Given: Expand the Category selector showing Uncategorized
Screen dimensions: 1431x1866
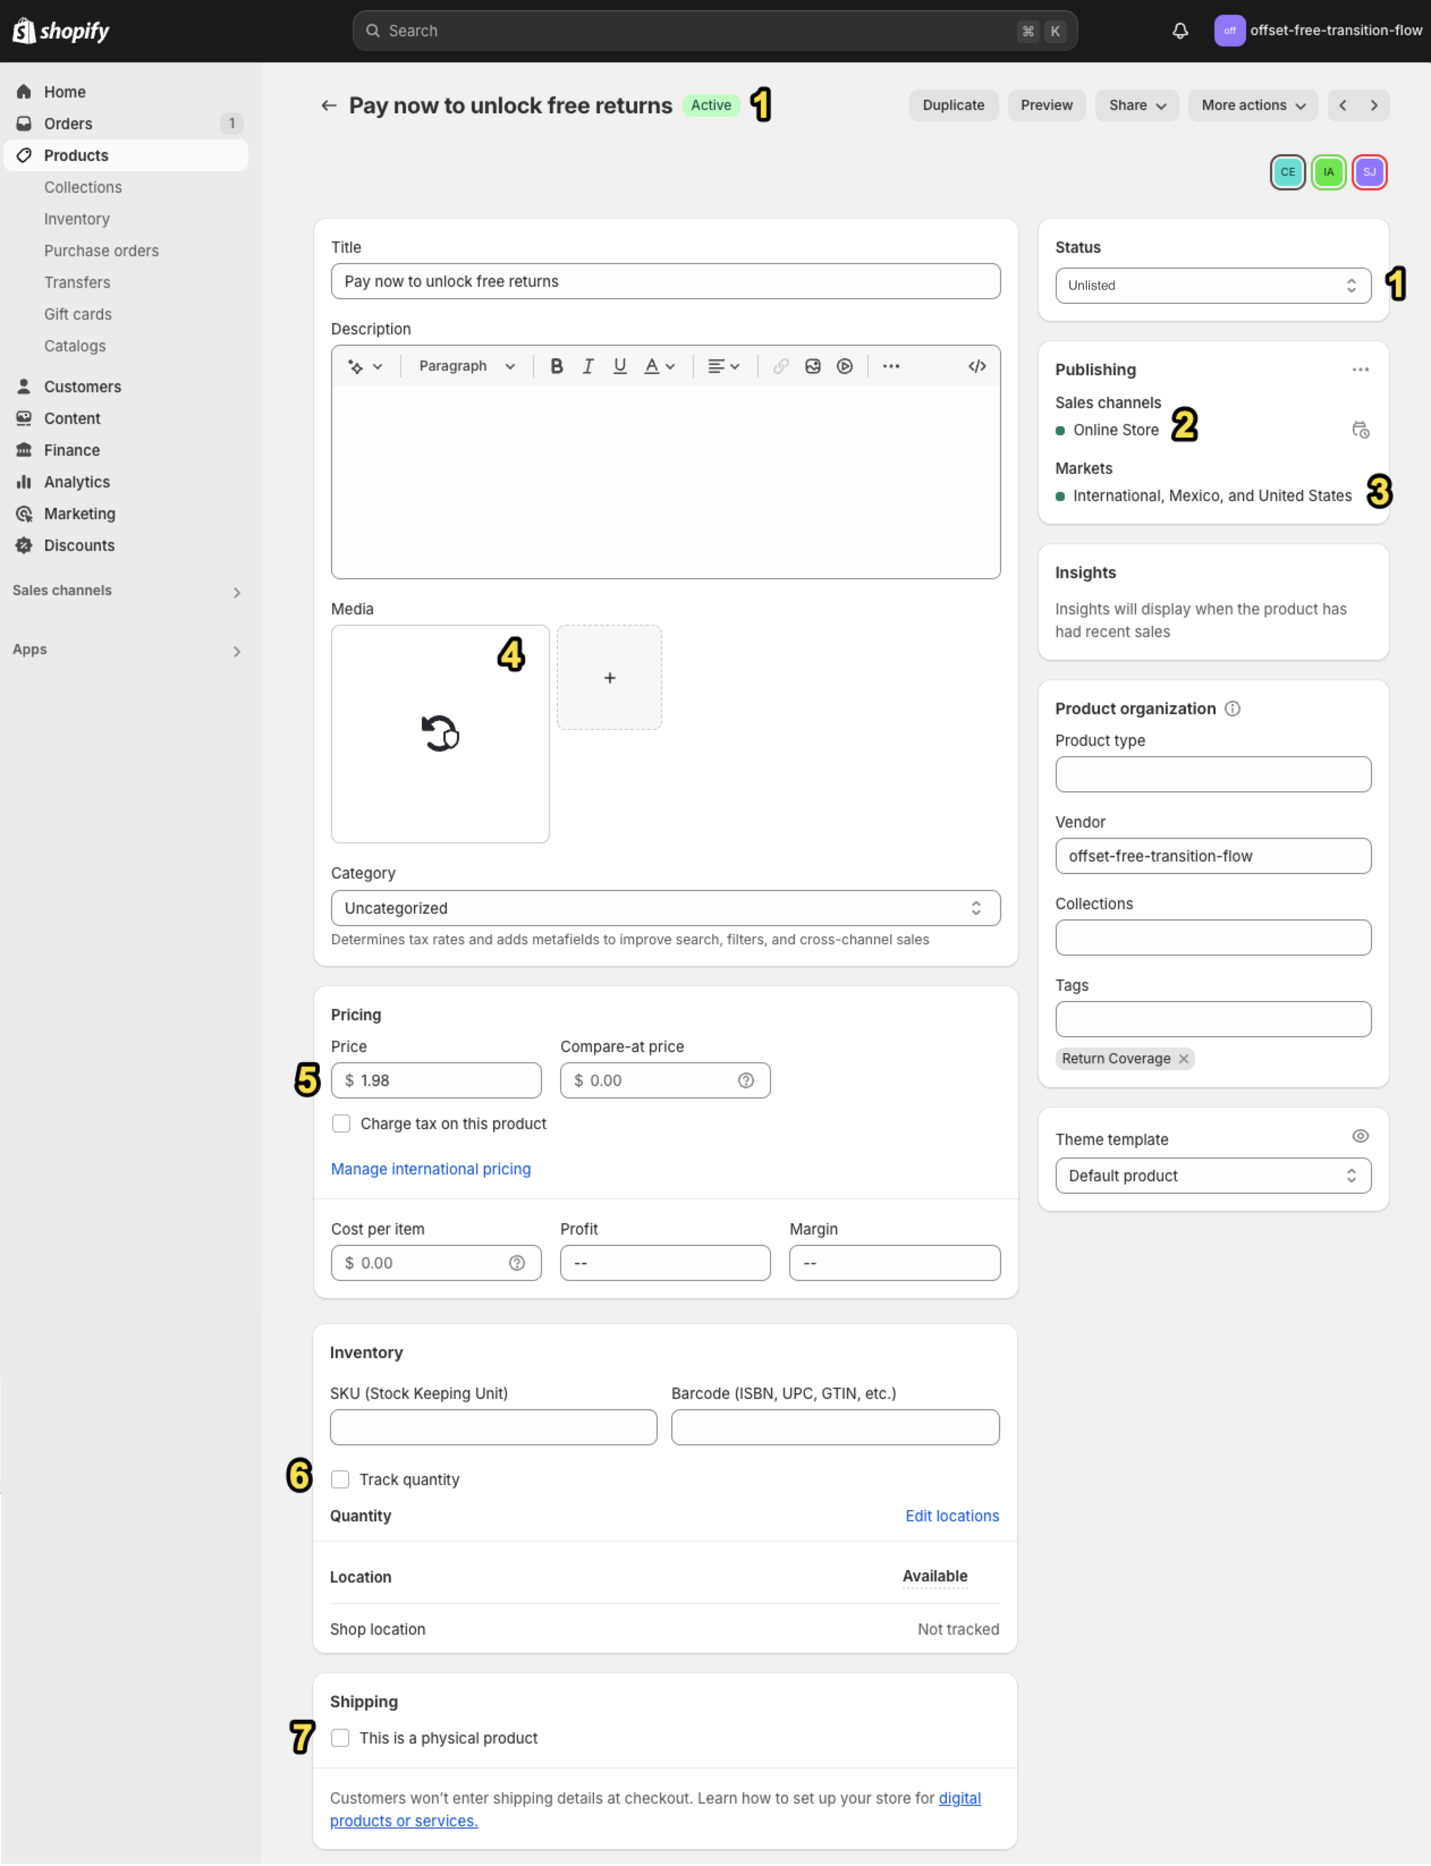Looking at the screenshot, I should click(x=664, y=908).
